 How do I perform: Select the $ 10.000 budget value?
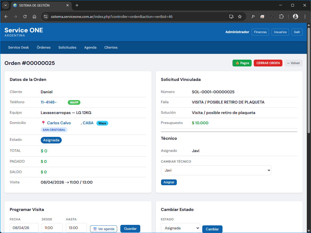pyautogui.click(x=200, y=123)
